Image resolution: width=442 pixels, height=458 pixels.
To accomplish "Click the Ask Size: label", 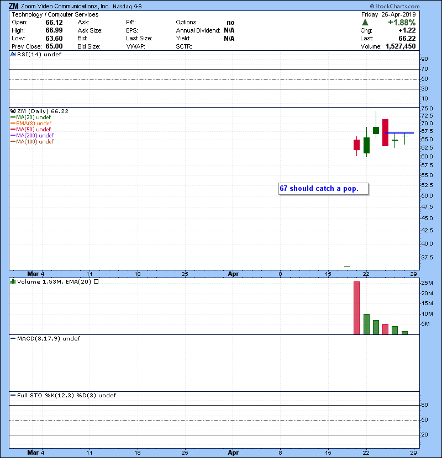I will tap(90, 30).
